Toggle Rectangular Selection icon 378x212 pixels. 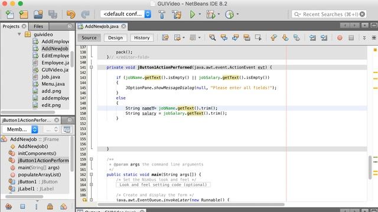coord(258,38)
